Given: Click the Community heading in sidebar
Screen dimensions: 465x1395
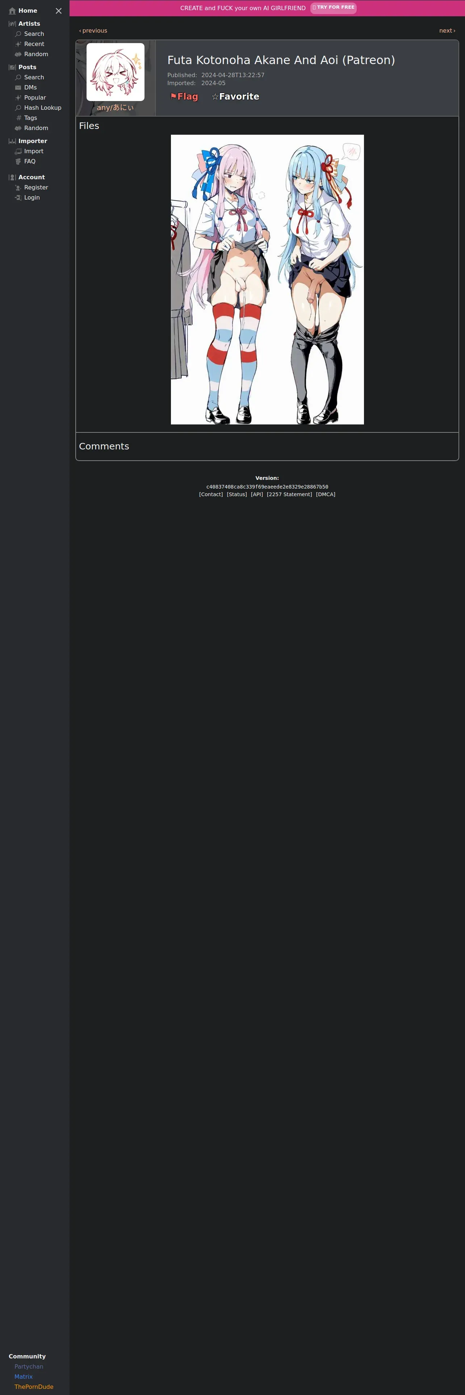Looking at the screenshot, I should click(x=27, y=1356).
